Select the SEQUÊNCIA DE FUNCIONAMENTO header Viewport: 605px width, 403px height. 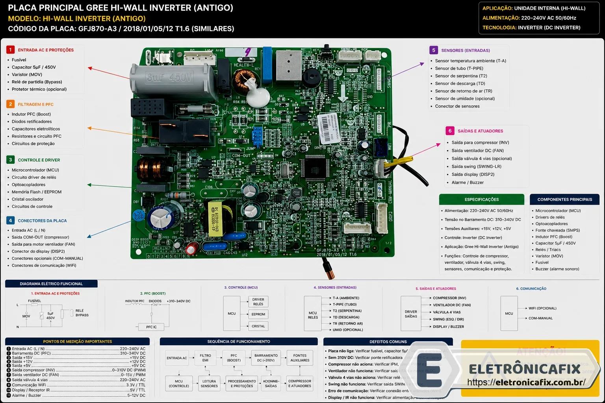[x=239, y=342]
